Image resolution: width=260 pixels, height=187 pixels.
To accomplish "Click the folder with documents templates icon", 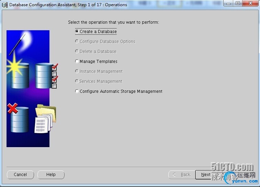I will [x=45, y=119].
